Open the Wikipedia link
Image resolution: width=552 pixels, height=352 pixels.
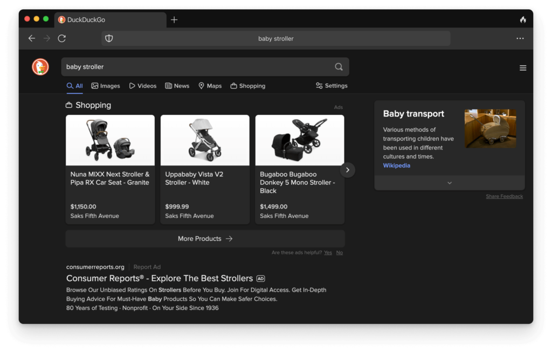pos(396,165)
